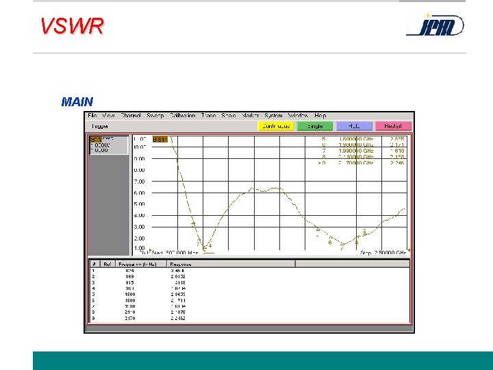Click the 3.00 Y-axis scale label
Viewport: 493px width, 370px height.
pos(139,227)
